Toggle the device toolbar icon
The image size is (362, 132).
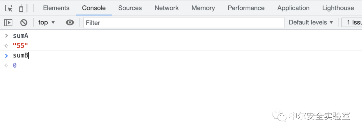coord(23,8)
